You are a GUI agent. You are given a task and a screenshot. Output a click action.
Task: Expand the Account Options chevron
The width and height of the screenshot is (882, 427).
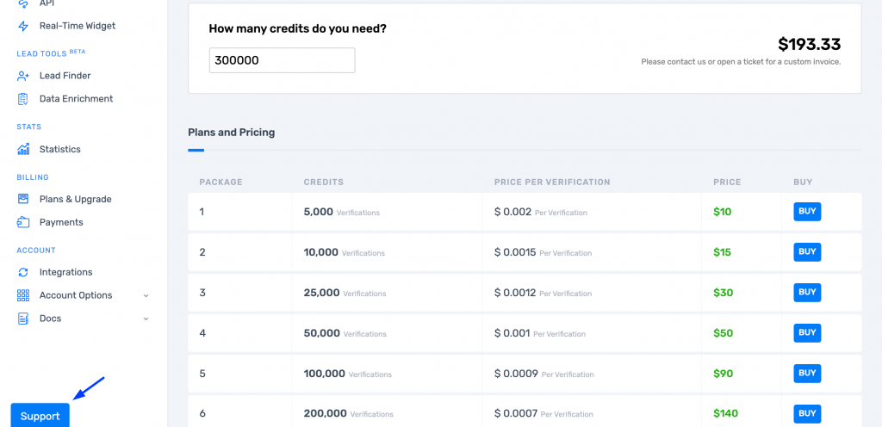point(146,295)
